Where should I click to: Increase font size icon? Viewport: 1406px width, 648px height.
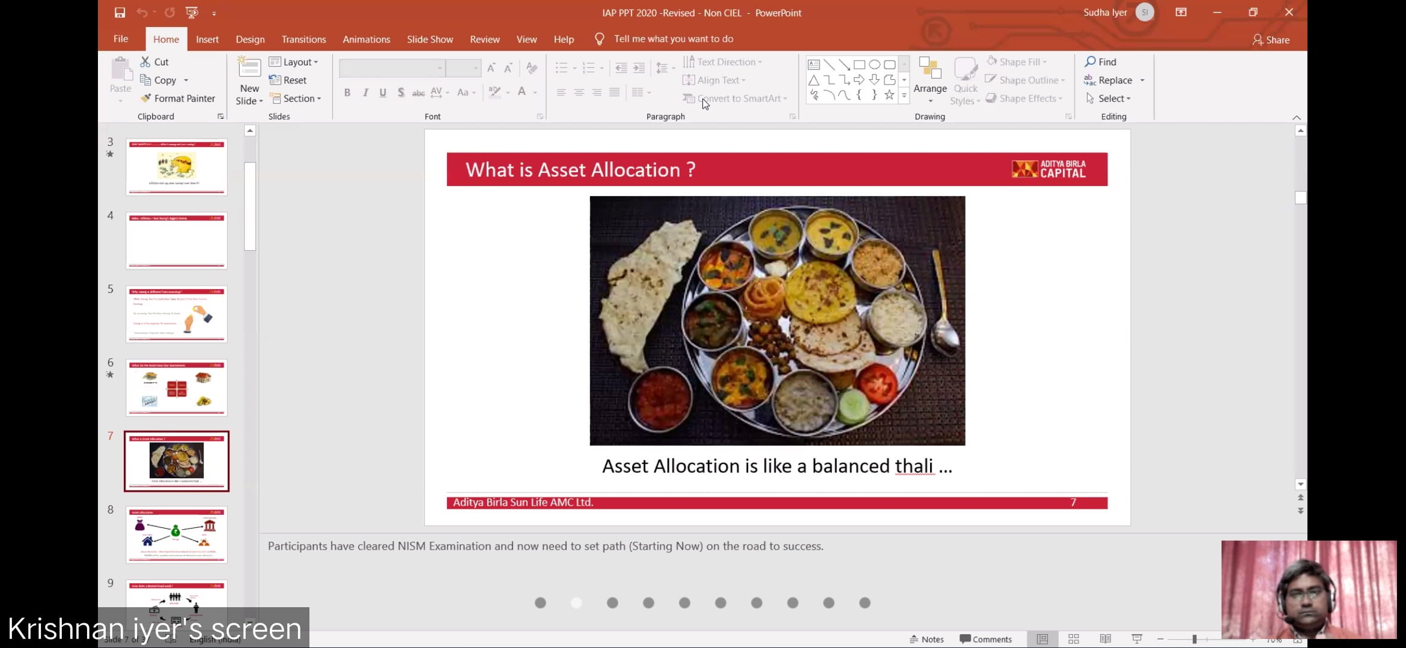click(x=491, y=68)
